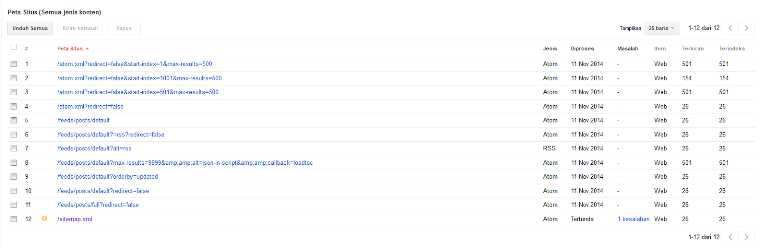
Task: Check the box for row 10
Action: [x=13, y=191]
